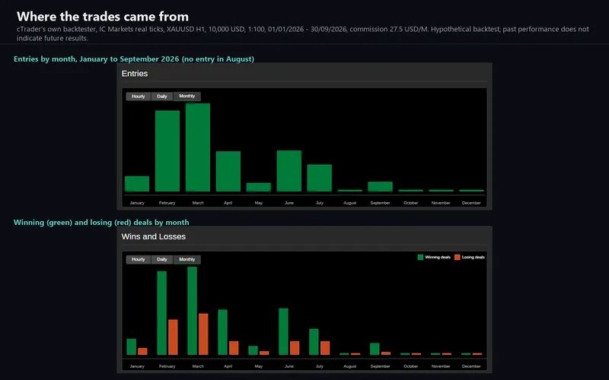Click June green winning deals bar
The width and height of the screenshot is (609, 380).
[x=283, y=331]
